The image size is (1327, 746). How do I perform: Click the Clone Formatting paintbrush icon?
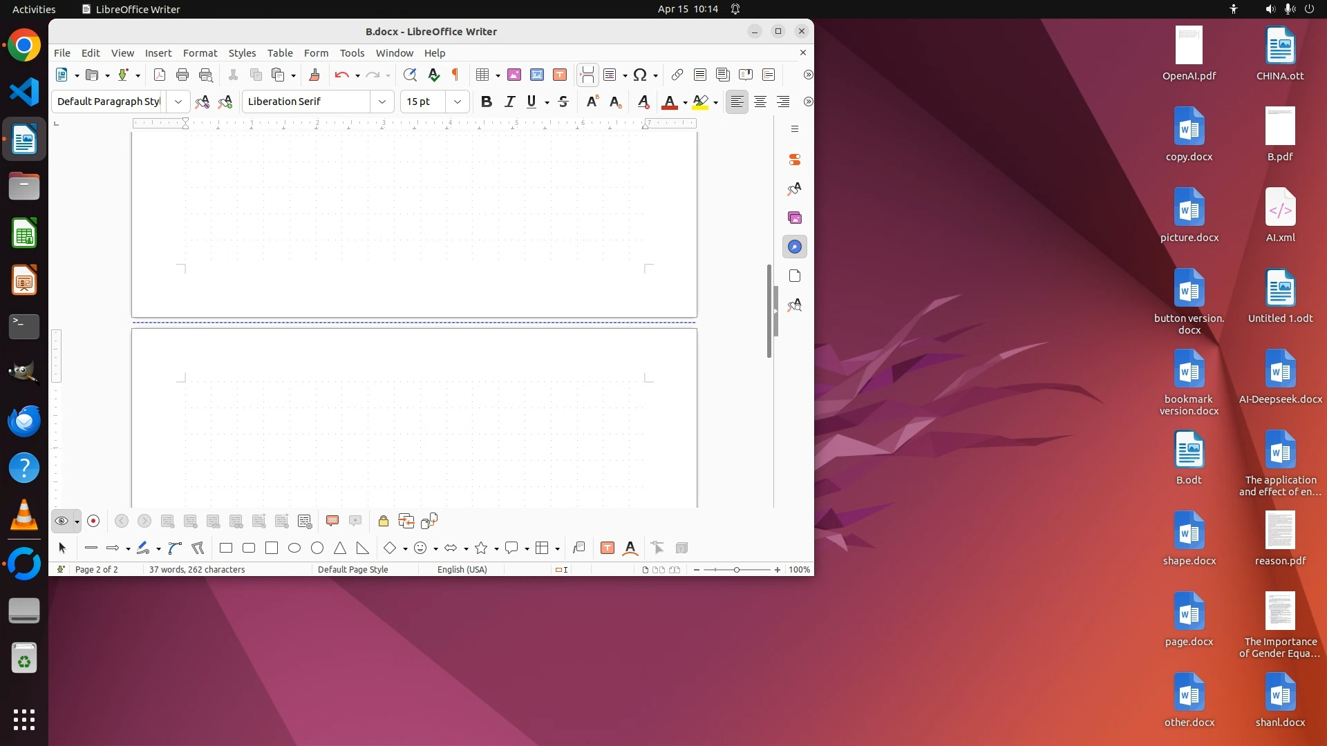[x=314, y=75]
